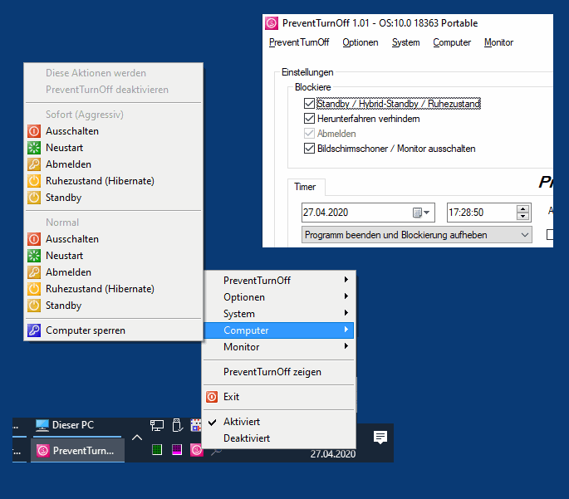Click the green grid tray icon
The height and width of the screenshot is (499, 569).
pyautogui.click(x=157, y=450)
